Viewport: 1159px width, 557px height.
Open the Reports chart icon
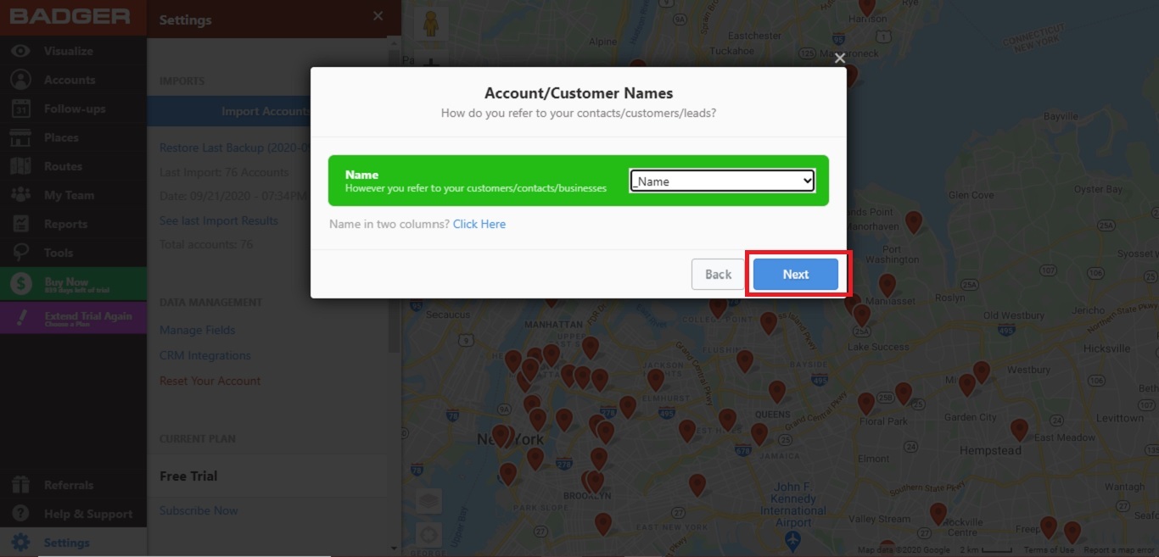coord(20,224)
